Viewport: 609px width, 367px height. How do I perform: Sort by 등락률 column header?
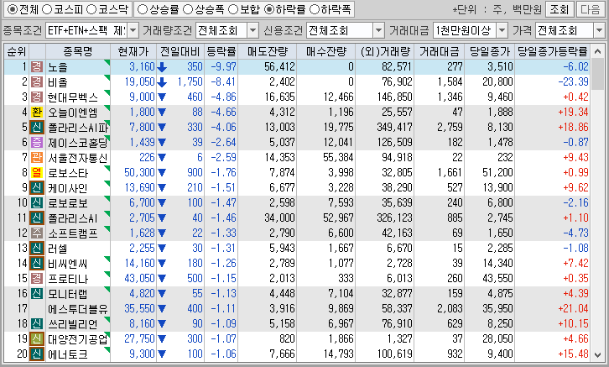(221, 51)
